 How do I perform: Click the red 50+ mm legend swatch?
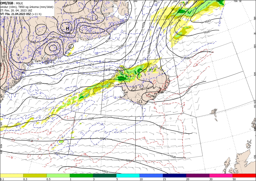pyautogui.click(x=244, y=175)
